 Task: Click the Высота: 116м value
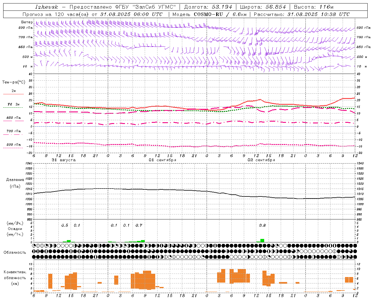pyautogui.click(x=314, y=7)
